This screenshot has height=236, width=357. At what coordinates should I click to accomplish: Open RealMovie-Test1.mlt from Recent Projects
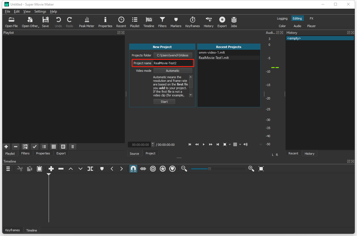point(214,58)
